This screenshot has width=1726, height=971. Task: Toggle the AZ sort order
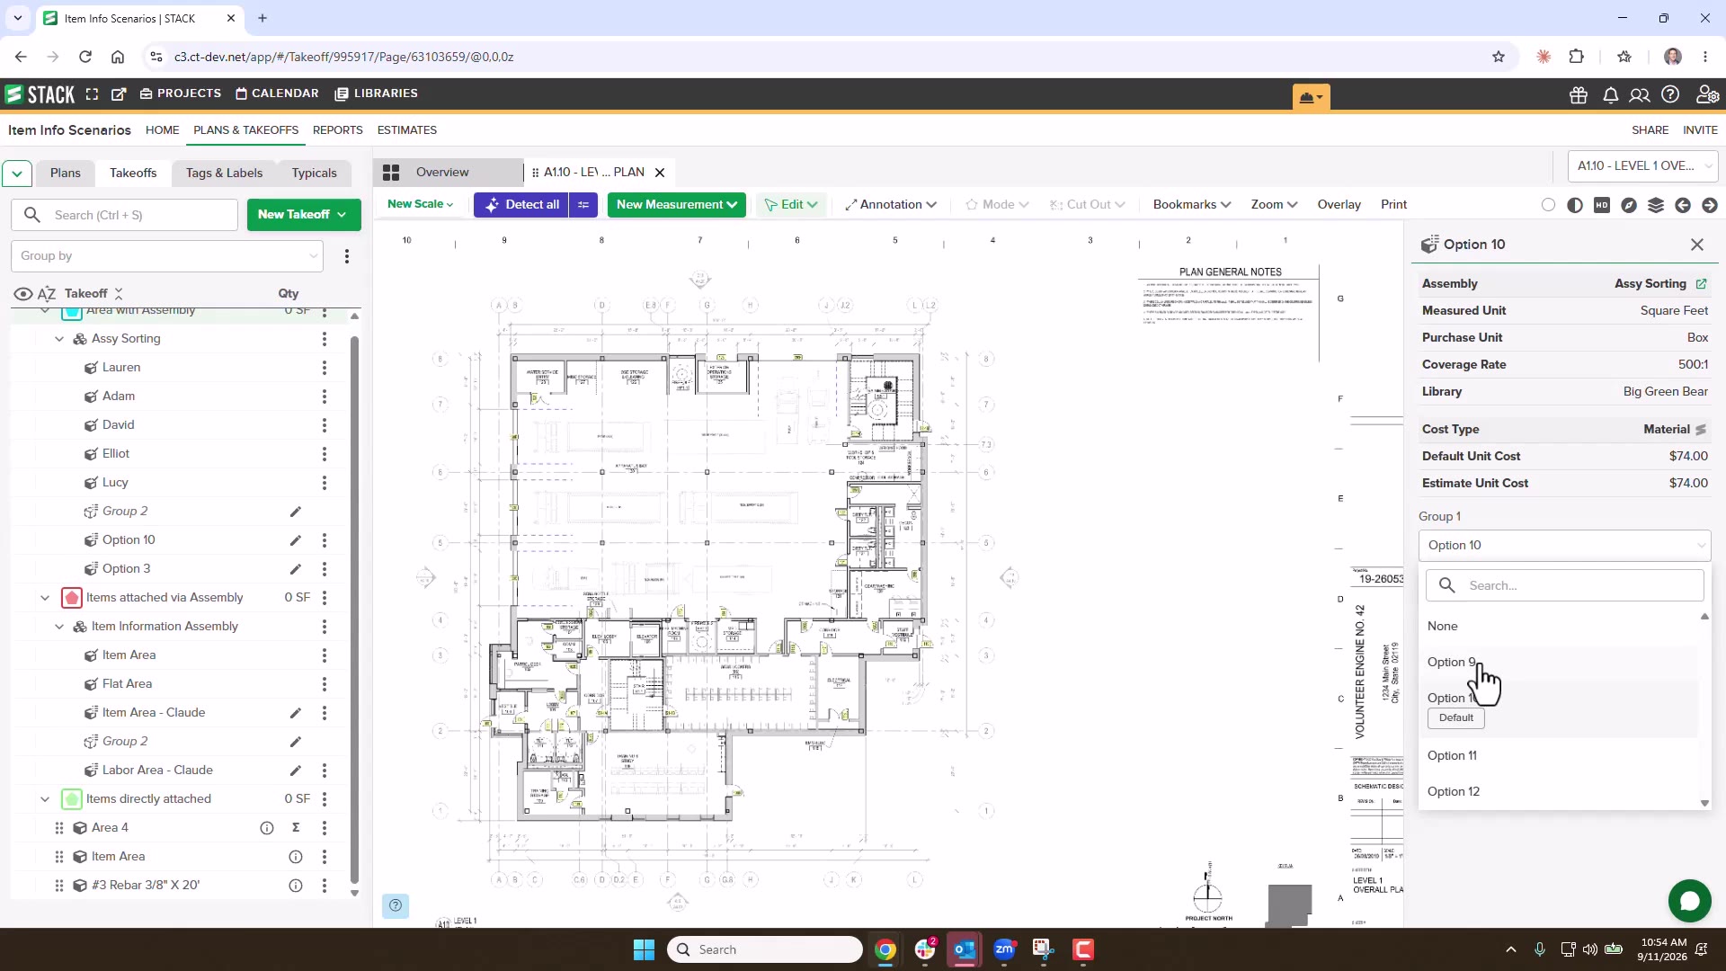[47, 294]
